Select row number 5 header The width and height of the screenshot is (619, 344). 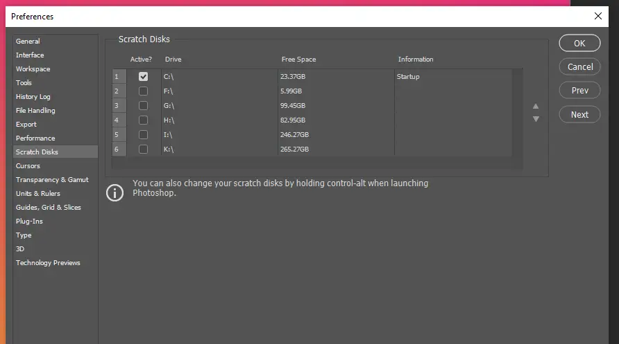point(119,134)
